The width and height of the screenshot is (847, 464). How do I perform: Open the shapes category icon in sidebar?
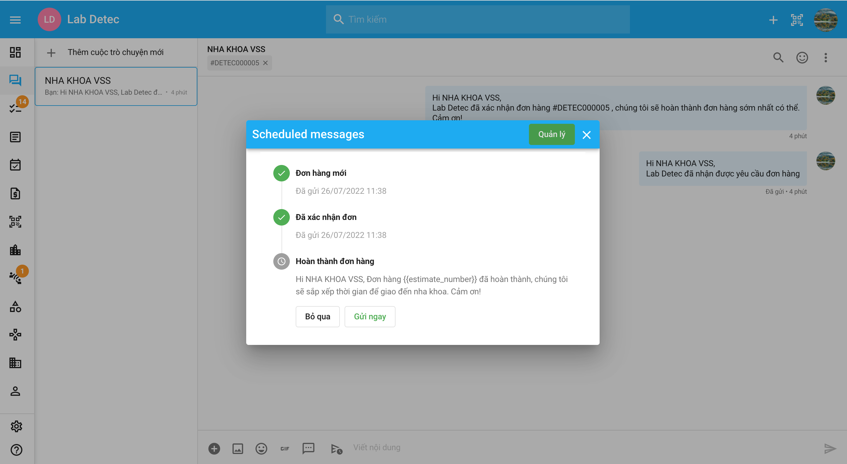(15, 306)
